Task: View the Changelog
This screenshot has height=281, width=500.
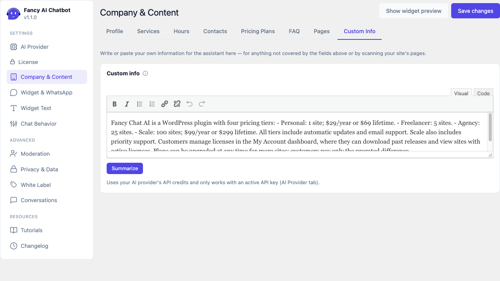Action: tap(47, 246)
